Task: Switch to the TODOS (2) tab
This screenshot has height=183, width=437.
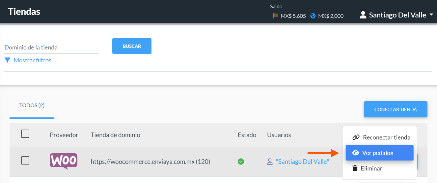Action: [32, 106]
